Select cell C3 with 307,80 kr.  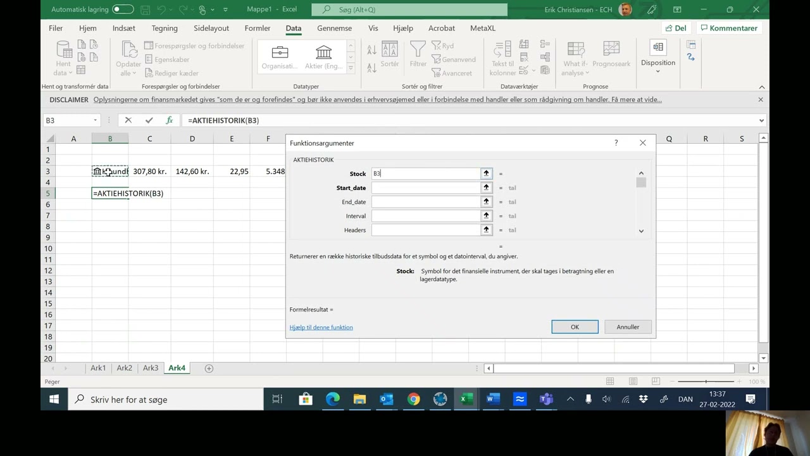(149, 172)
